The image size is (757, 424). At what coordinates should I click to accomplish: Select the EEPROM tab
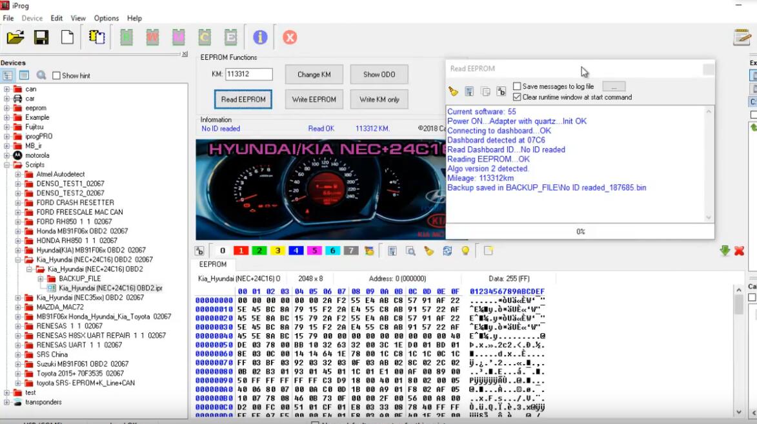(x=213, y=265)
